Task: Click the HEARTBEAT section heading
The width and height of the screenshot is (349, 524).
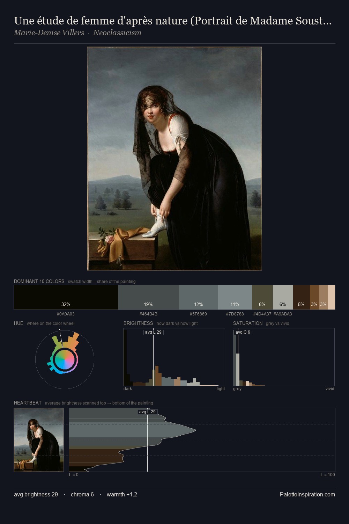Action: (x=28, y=403)
